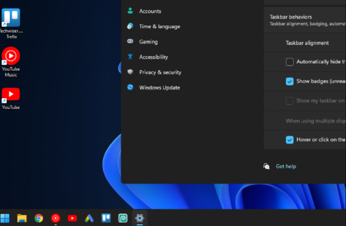Viewport: 346px width, 226px height.
Task: Go to Time & language settings
Action: (160, 27)
